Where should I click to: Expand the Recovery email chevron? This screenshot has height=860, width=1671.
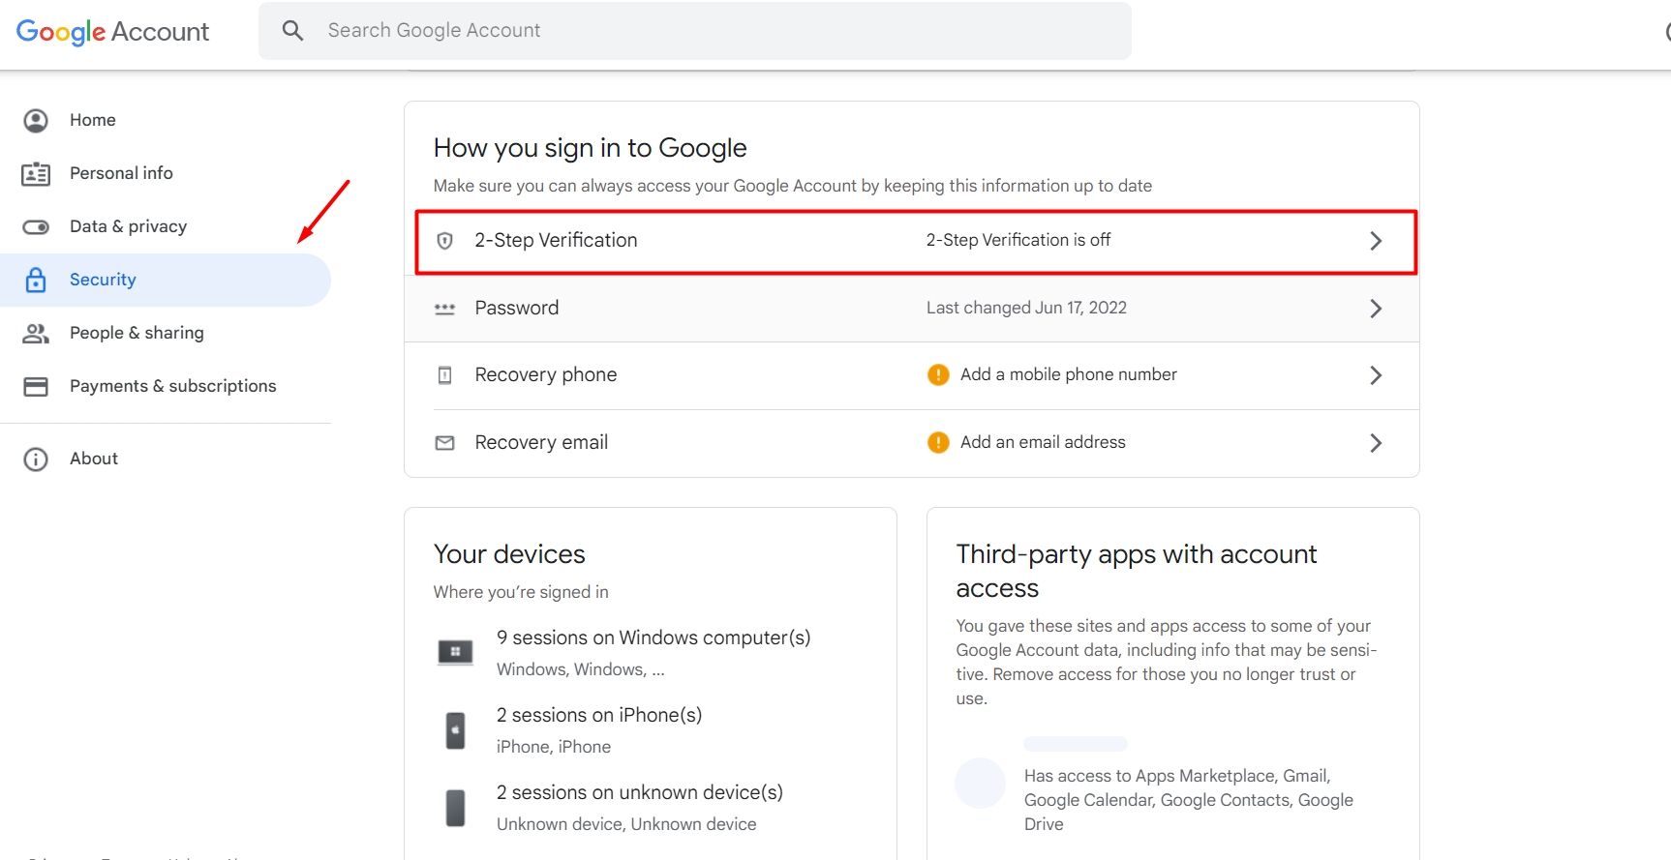[1376, 443]
